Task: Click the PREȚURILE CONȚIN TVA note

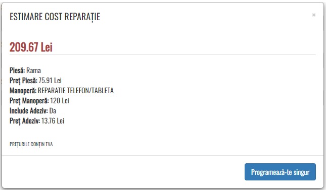Action: [31, 144]
